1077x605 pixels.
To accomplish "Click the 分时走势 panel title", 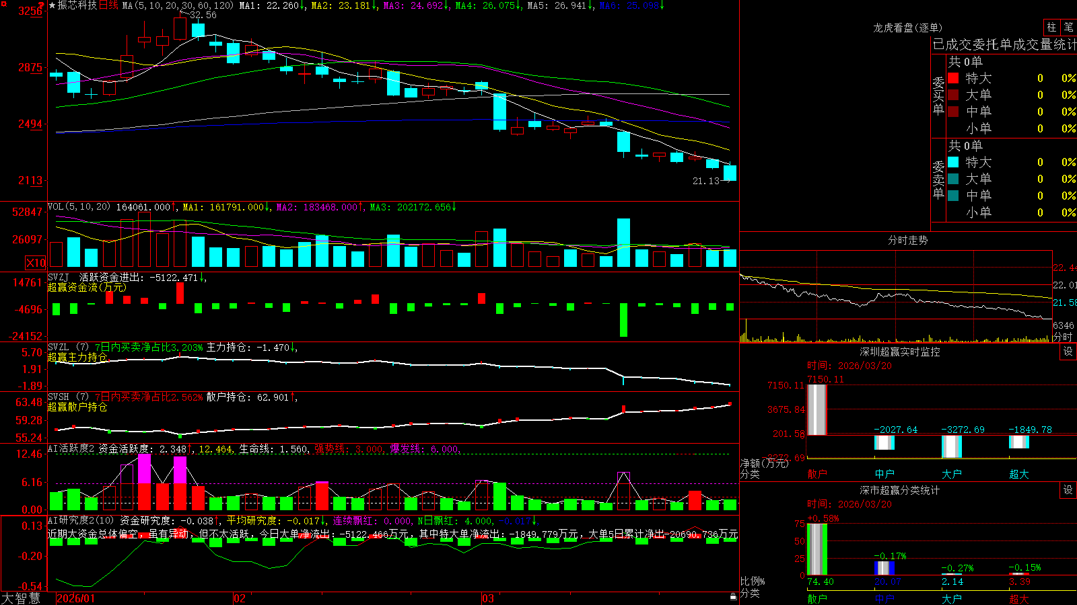I will click(x=907, y=240).
